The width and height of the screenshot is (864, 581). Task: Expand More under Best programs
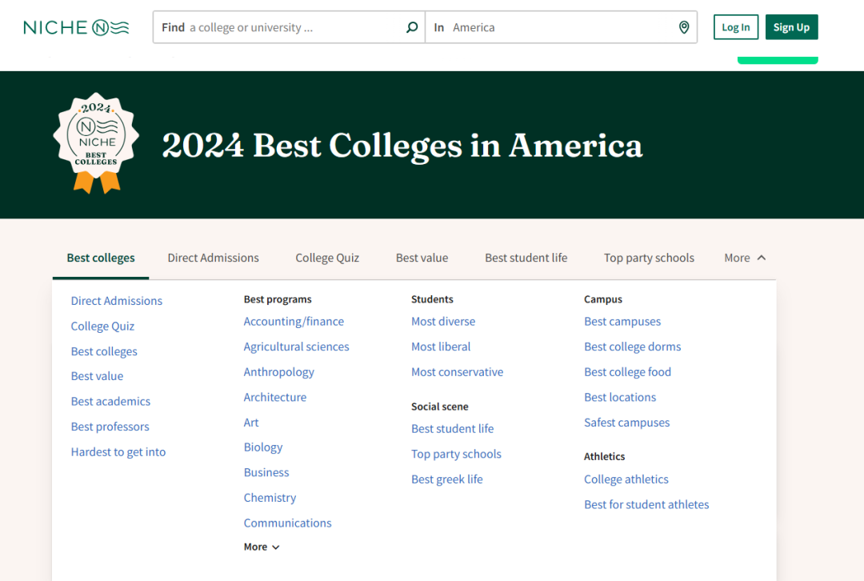click(262, 547)
